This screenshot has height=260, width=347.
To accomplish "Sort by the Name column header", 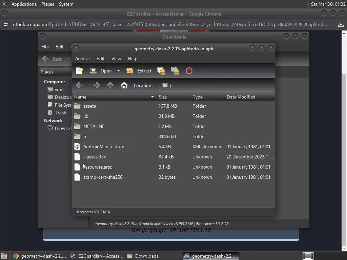I will (115, 97).
